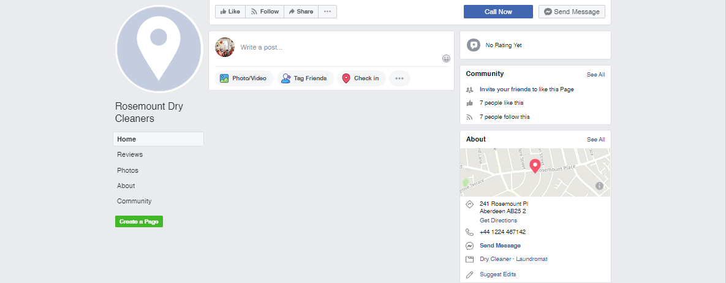The image size is (726, 283).
Task: Click the phone number +44 1224 467142
Action: click(x=502, y=232)
